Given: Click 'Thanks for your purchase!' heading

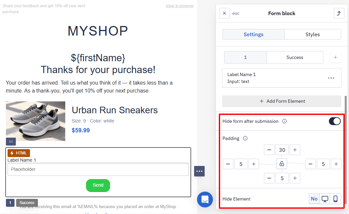Looking at the screenshot, I should (x=98, y=69).
